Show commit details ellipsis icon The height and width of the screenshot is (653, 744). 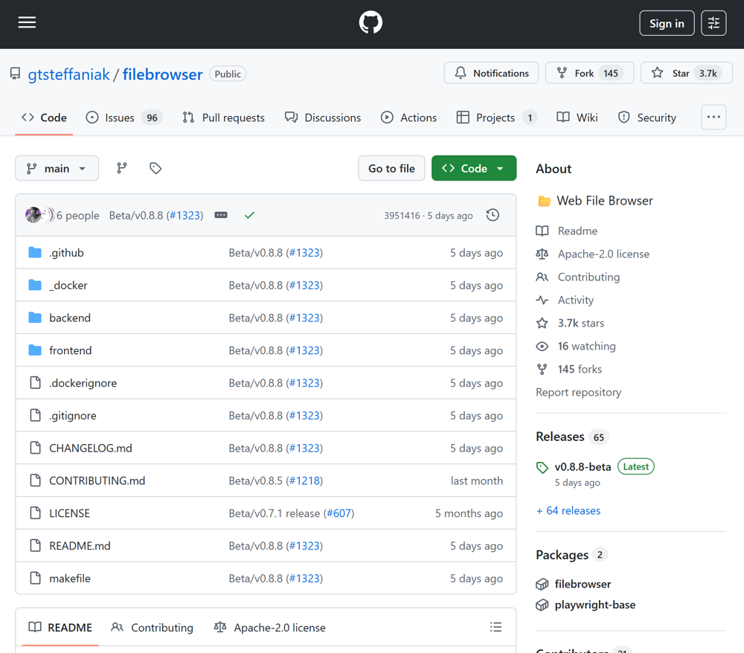click(221, 215)
